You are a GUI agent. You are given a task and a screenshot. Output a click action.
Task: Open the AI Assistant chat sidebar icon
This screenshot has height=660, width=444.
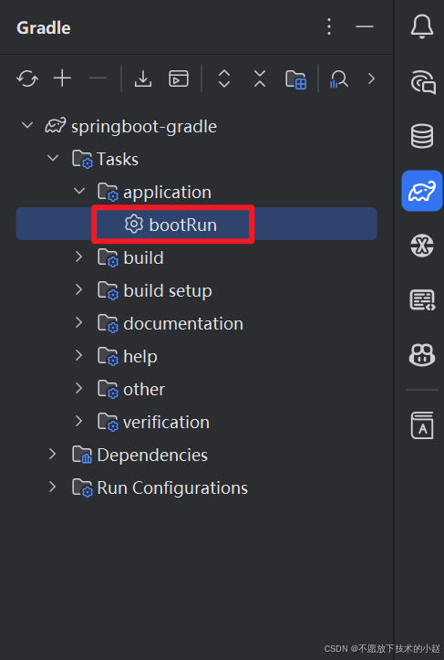[x=422, y=81]
